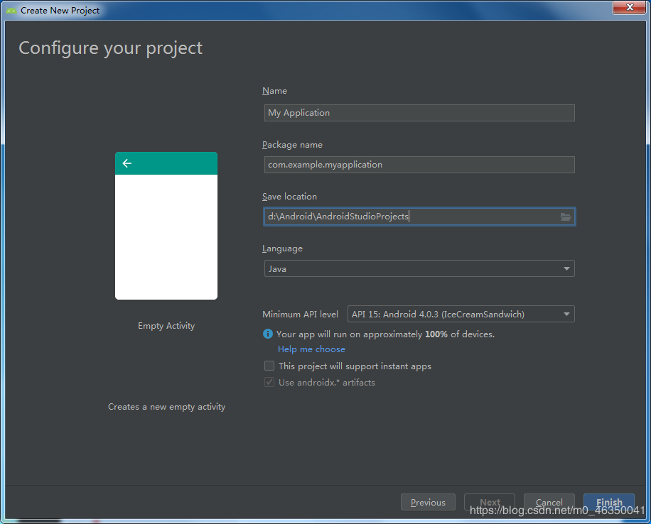Click the Finish button
Image resolution: width=651 pixels, height=524 pixels.
(609, 501)
